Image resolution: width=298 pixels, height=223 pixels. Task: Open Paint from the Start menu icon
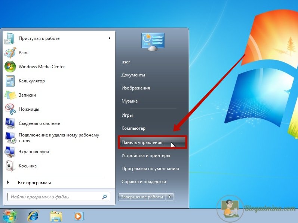(10, 53)
